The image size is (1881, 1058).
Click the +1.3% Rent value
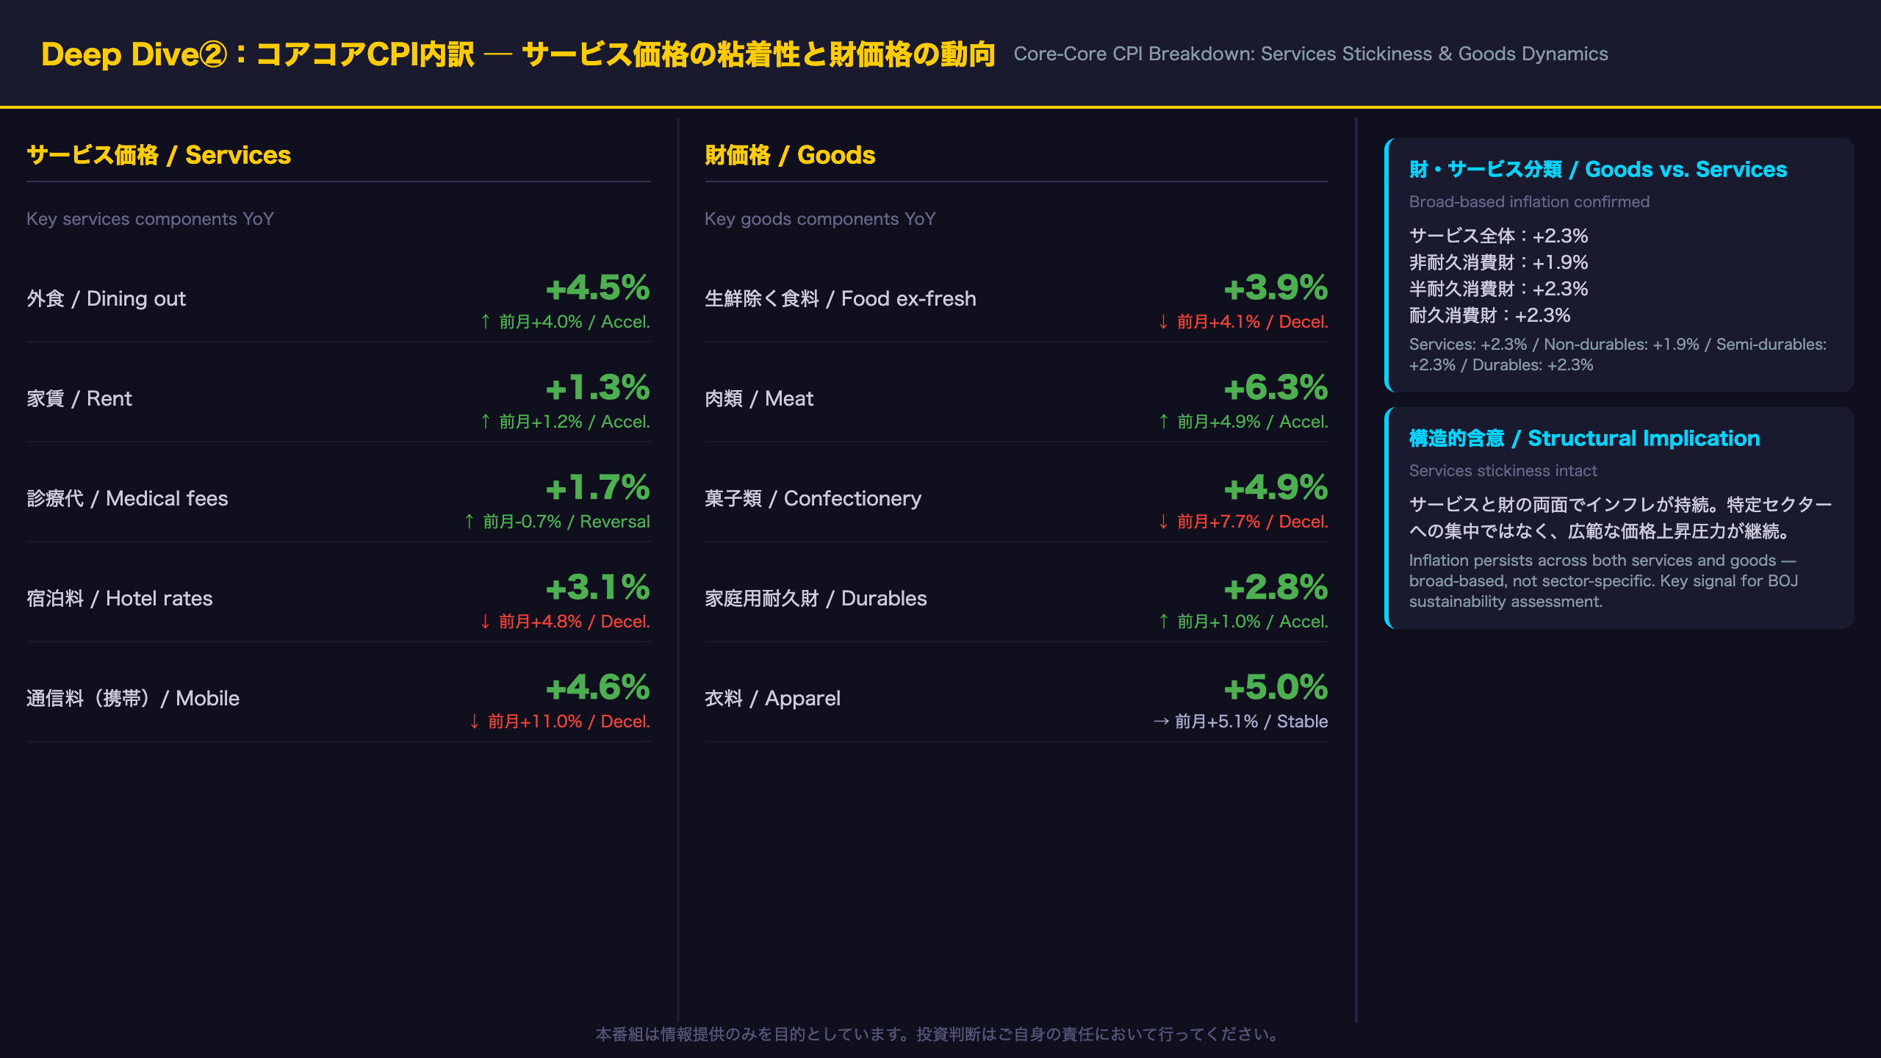pos(597,387)
